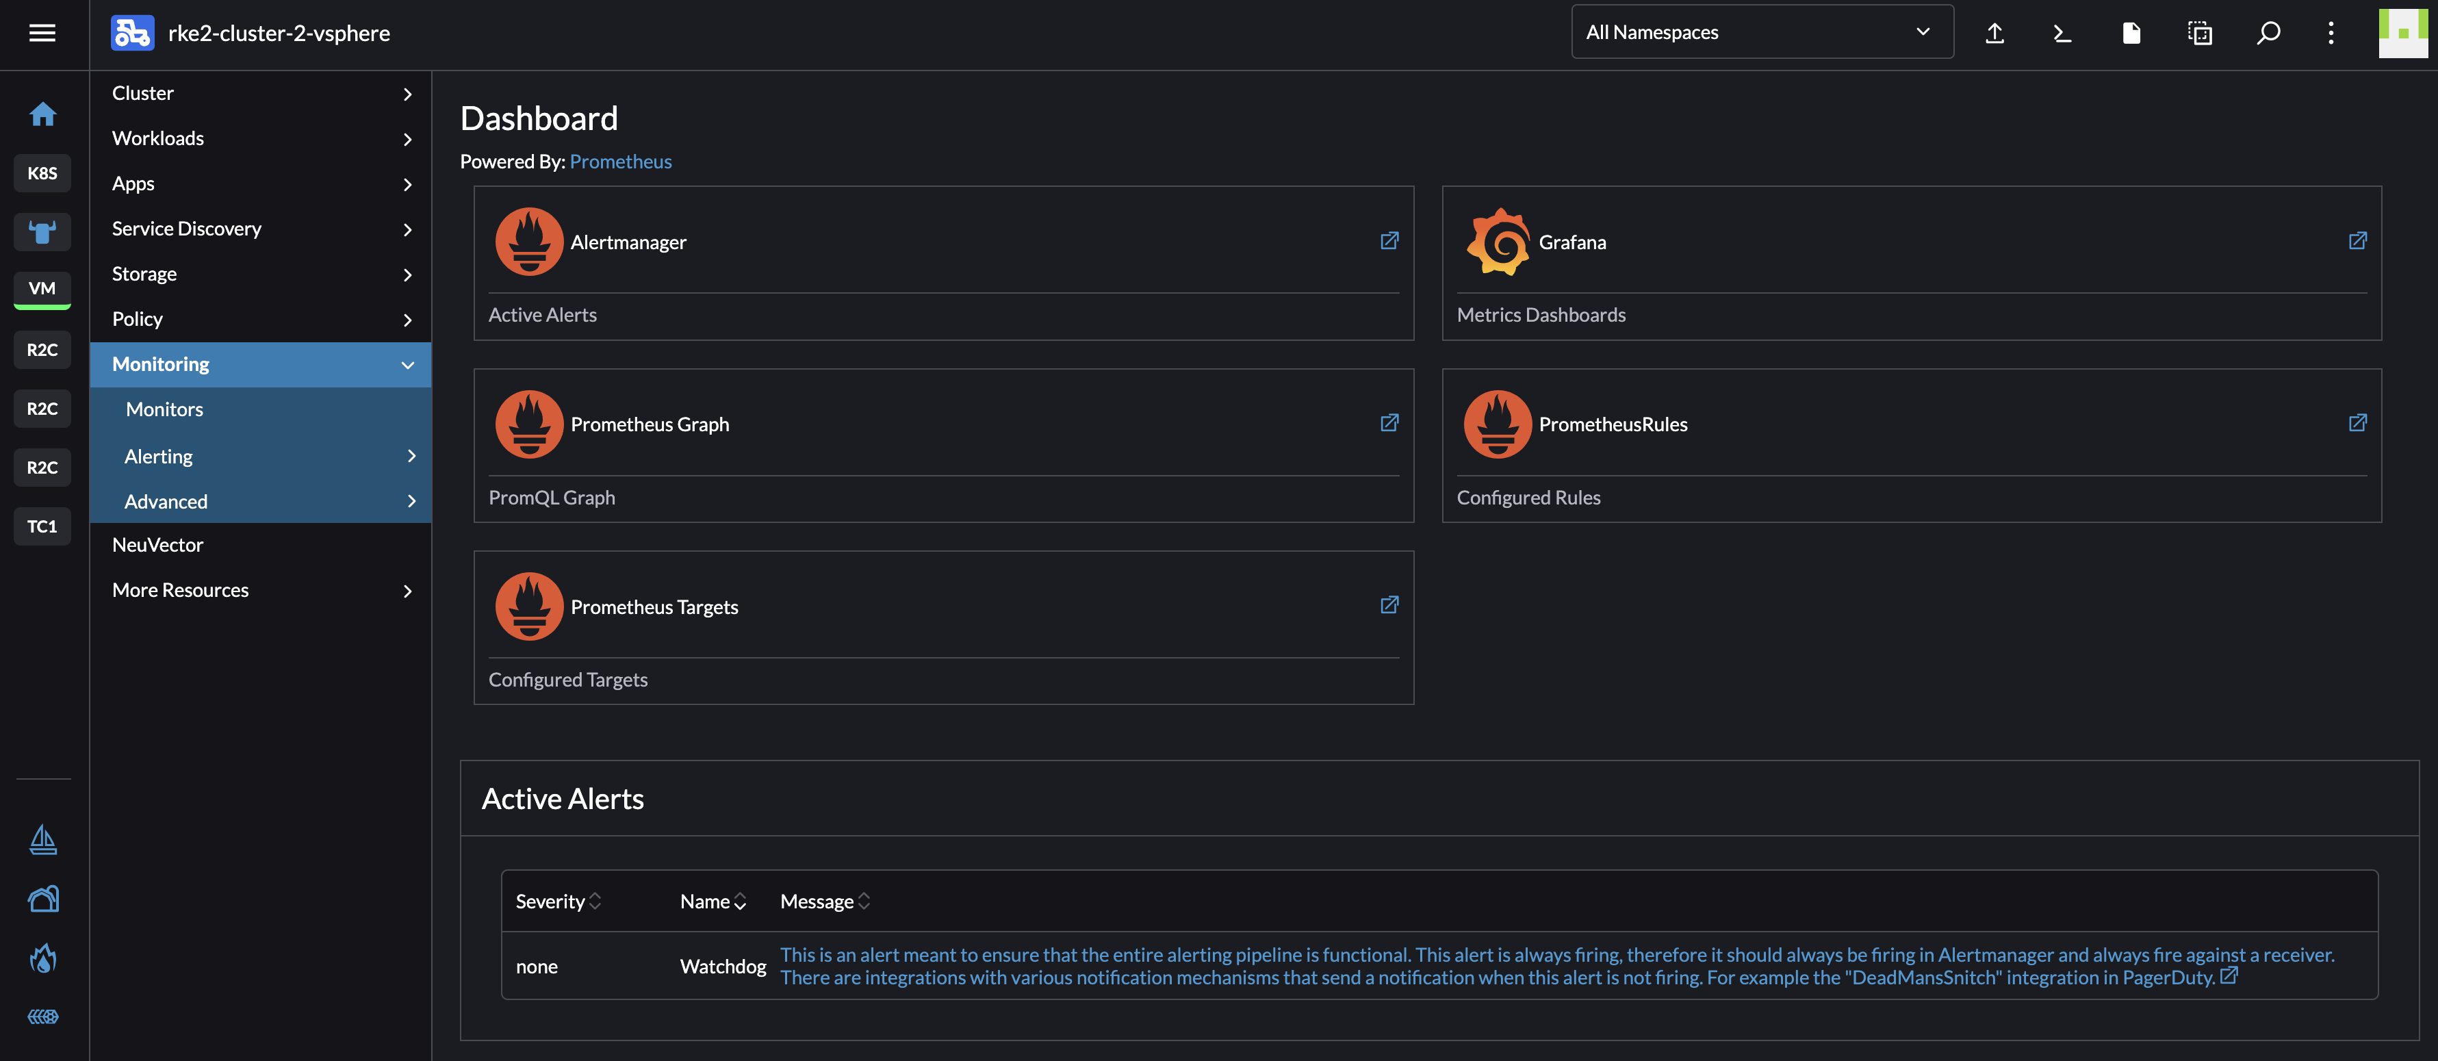
Task: Open the barn Cluster Management icon
Action: [x=42, y=899]
